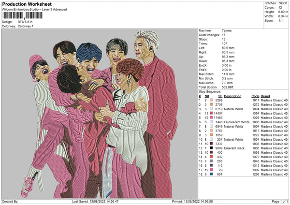Viewport: 290px width, 205px height.
Task: Select the 'Emerald Black' description text
Action: (234, 148)
